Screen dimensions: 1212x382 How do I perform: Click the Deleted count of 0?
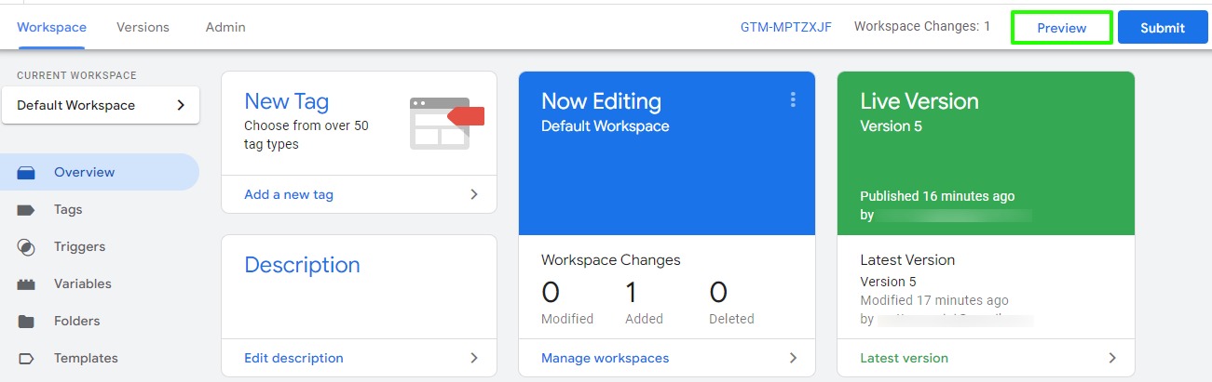pyautogui.click(x=718, y=293)
